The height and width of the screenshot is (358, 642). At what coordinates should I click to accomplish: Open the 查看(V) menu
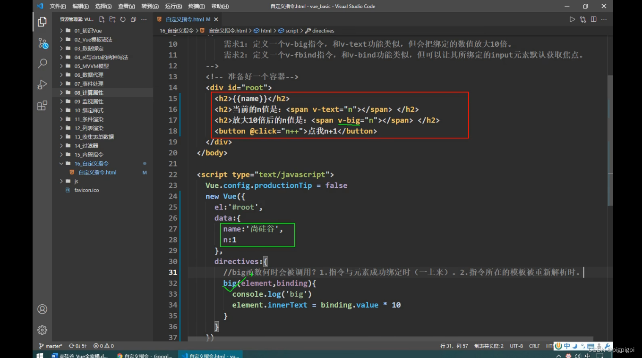[127, 6]
